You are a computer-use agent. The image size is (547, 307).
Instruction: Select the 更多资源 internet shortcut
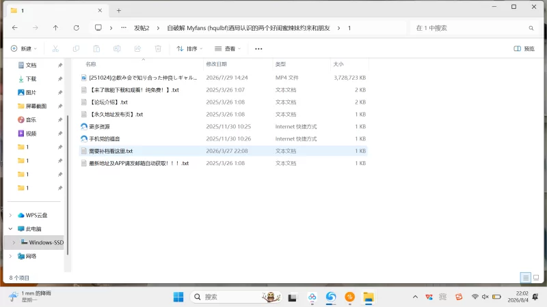[224, 126]
